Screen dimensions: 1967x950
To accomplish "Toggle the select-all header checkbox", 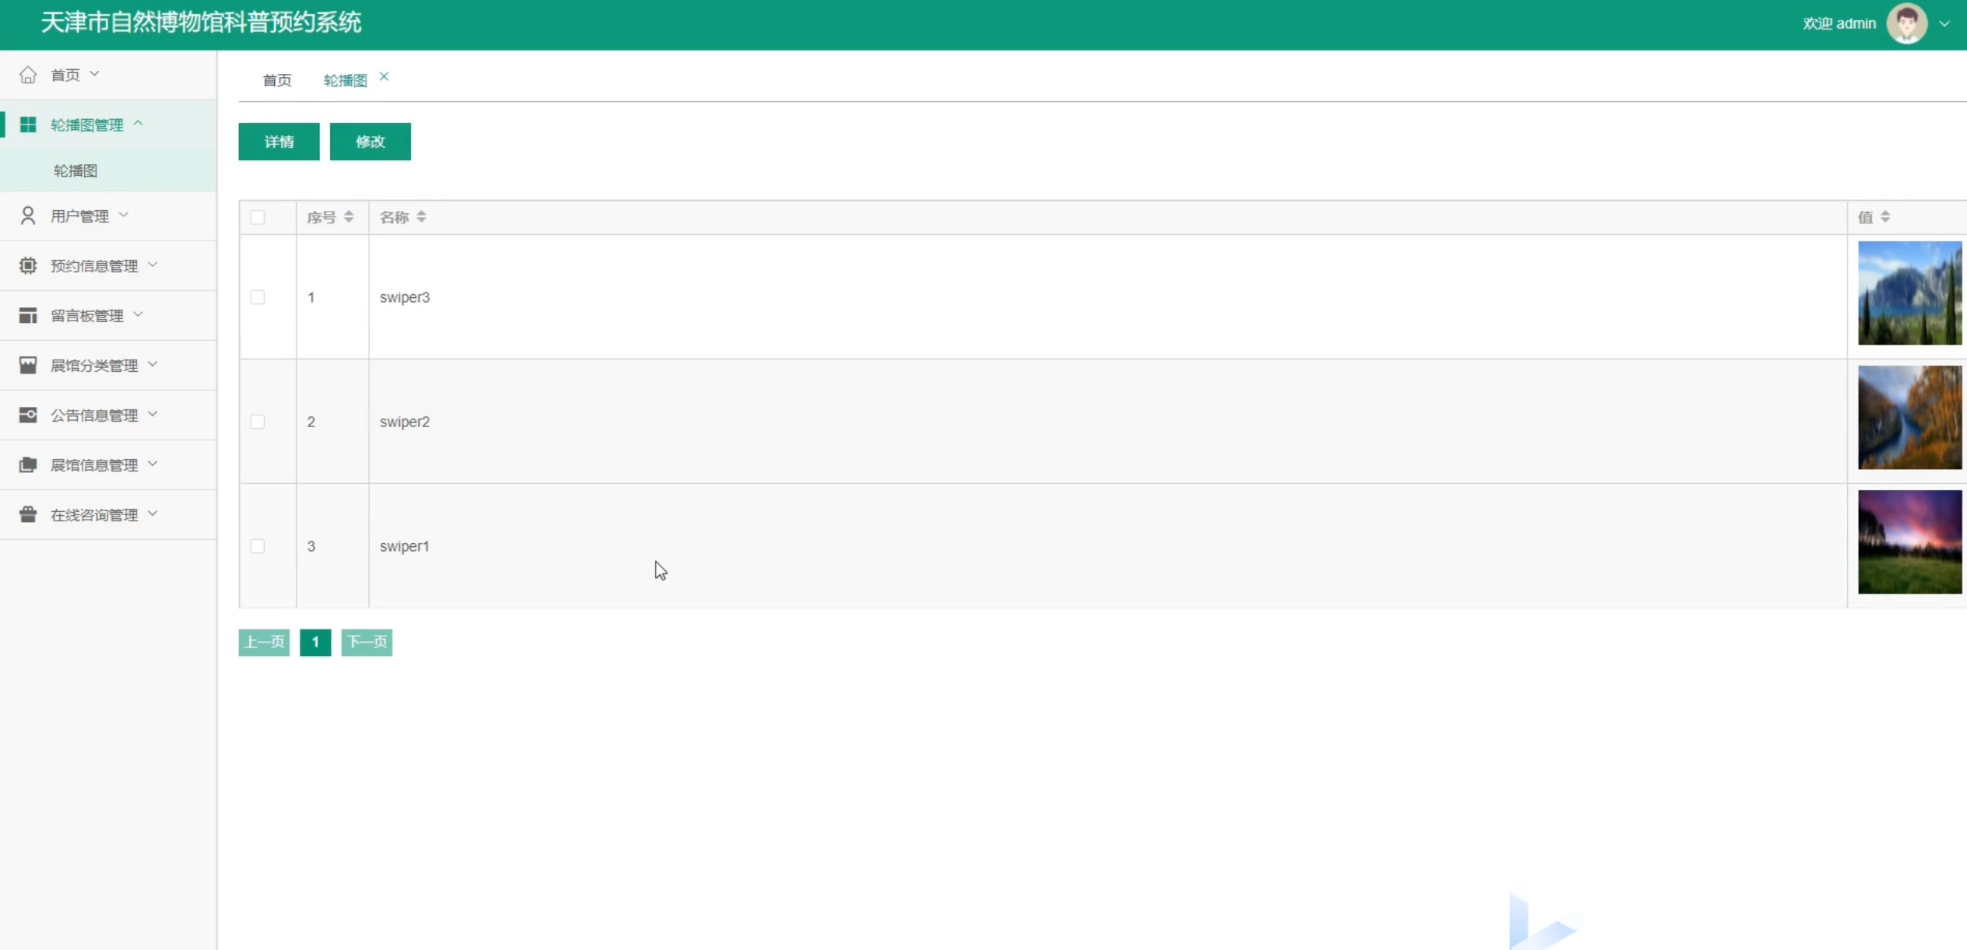I will (258, 217).
